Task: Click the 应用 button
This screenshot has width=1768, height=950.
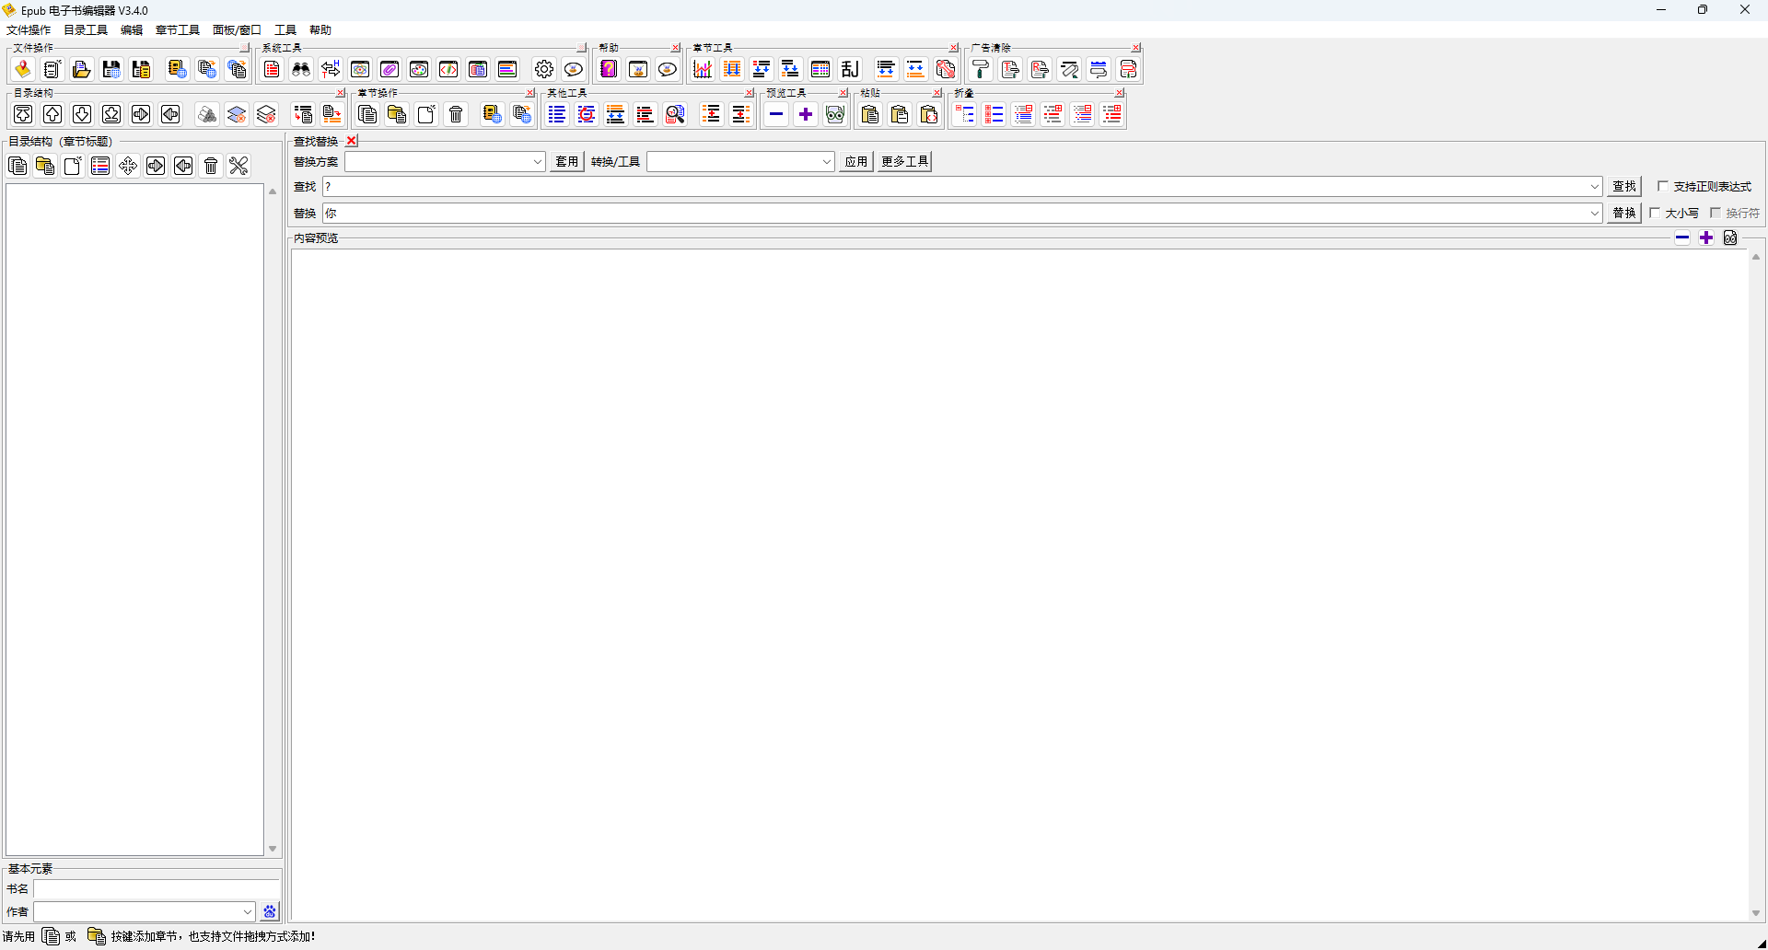Action: pyautogui.click(x=856, y=162)
